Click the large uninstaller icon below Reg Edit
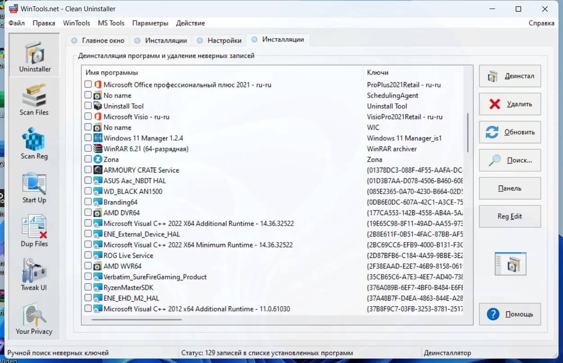This screenshot has height=363, width=563. pos(510,264)
